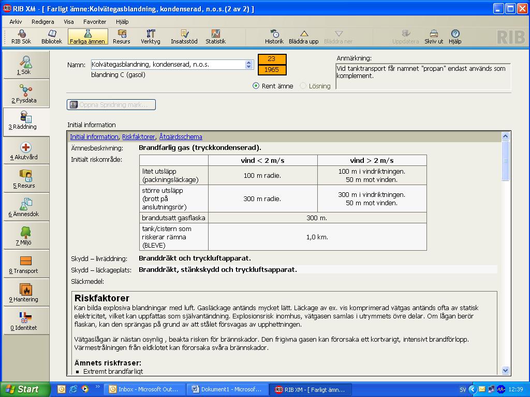Viewport: 530px width, 397px height.
Task: Click the Outlook quick launch icon
Action: (62, 389)
